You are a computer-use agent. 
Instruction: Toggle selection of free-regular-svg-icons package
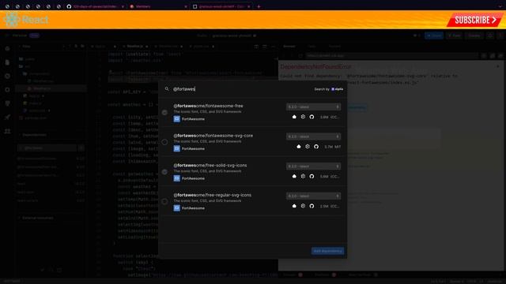coord(164,201)
